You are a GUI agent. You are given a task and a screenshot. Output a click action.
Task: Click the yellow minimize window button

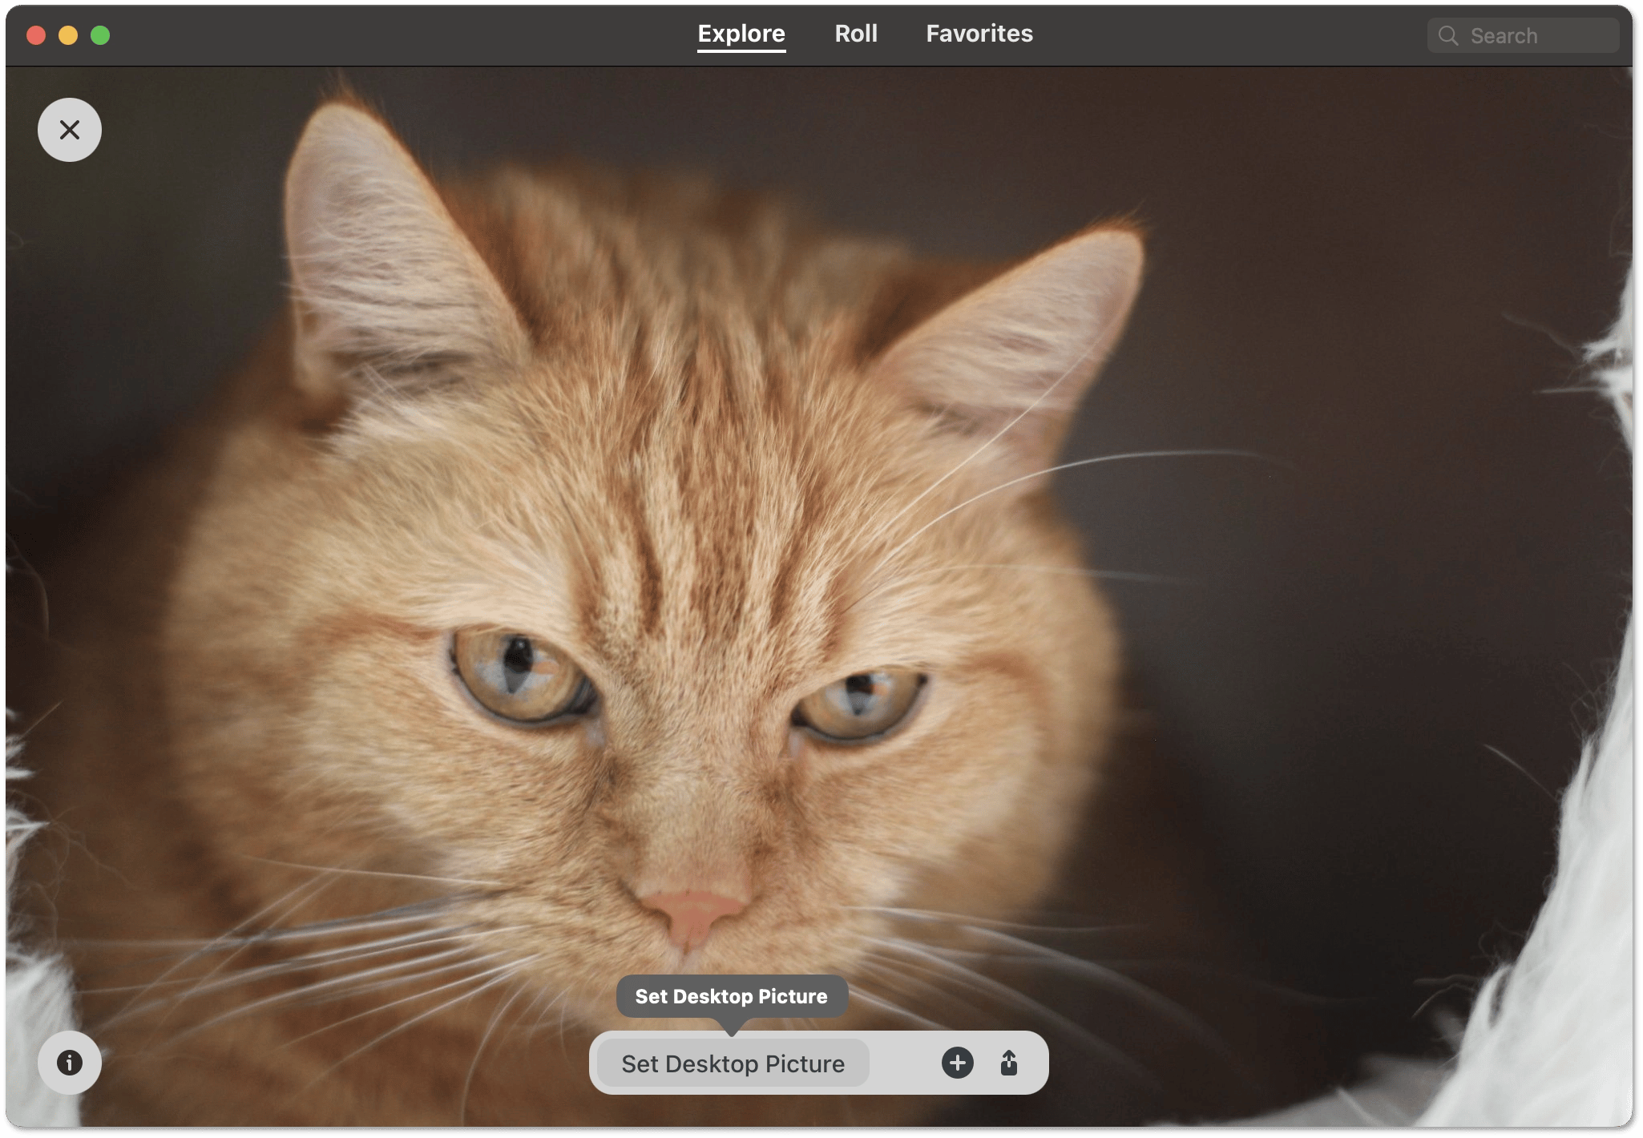pos(68,35)
